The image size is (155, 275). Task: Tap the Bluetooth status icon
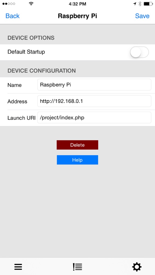140,4
